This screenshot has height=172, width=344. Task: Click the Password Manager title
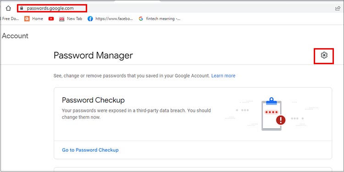point(93,55)
